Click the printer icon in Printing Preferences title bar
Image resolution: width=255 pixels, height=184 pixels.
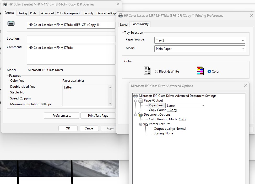point(120,15)
